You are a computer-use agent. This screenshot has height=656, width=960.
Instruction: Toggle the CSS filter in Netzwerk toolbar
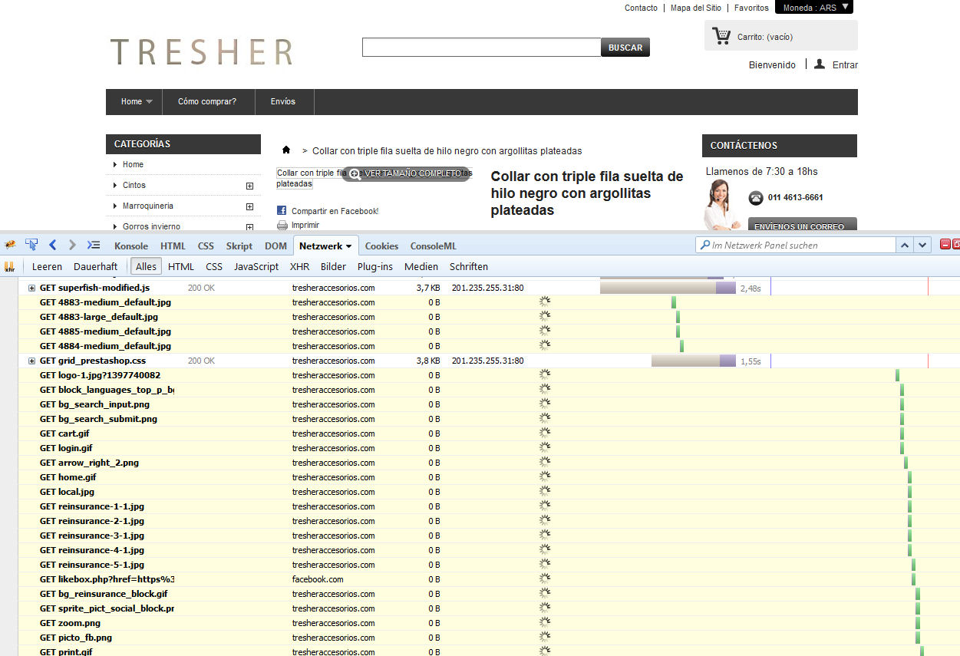[x=214, y=267]
